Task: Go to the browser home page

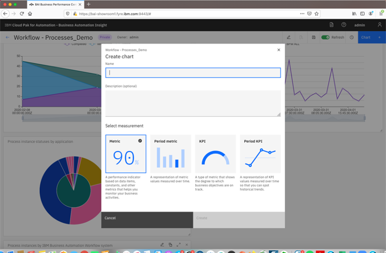Action: coord(30,14)
